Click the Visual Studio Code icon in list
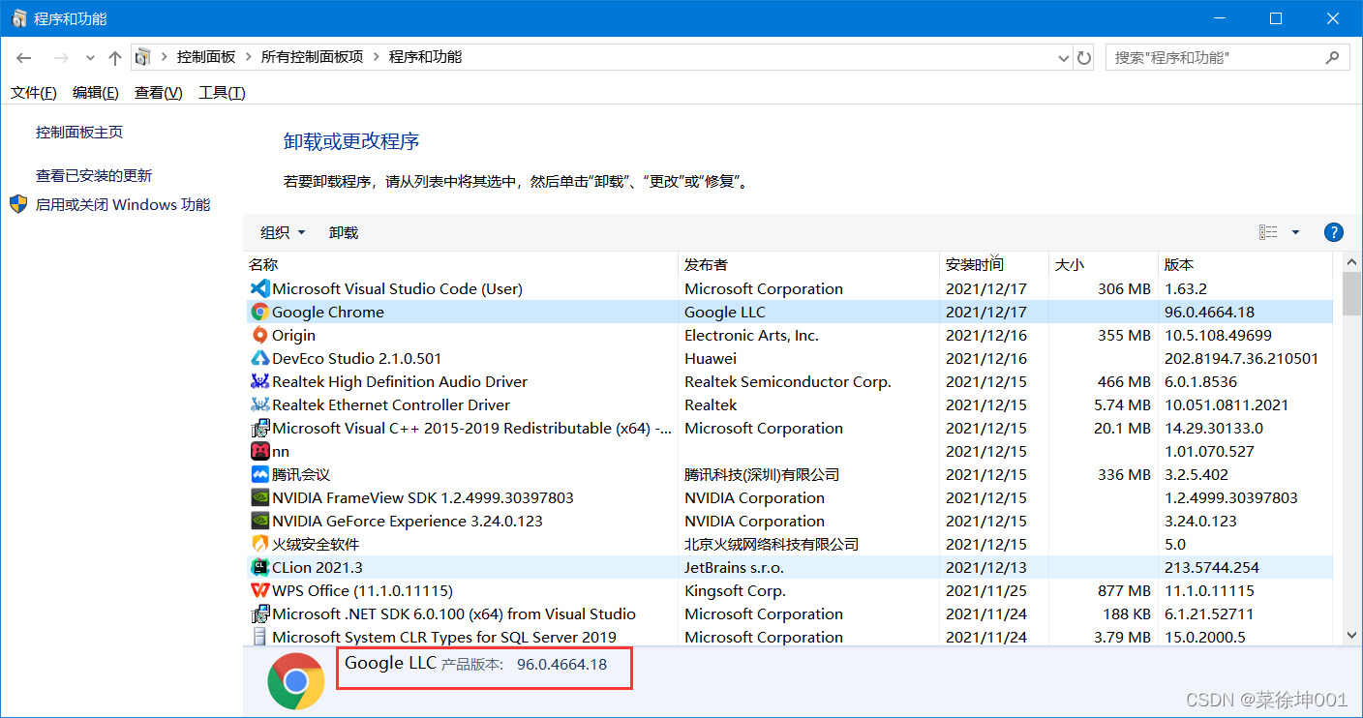Viewport: 1363px width, 718px height. coord(259,288)
